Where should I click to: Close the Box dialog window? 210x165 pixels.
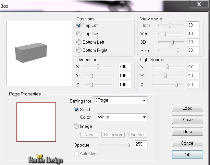199,4
